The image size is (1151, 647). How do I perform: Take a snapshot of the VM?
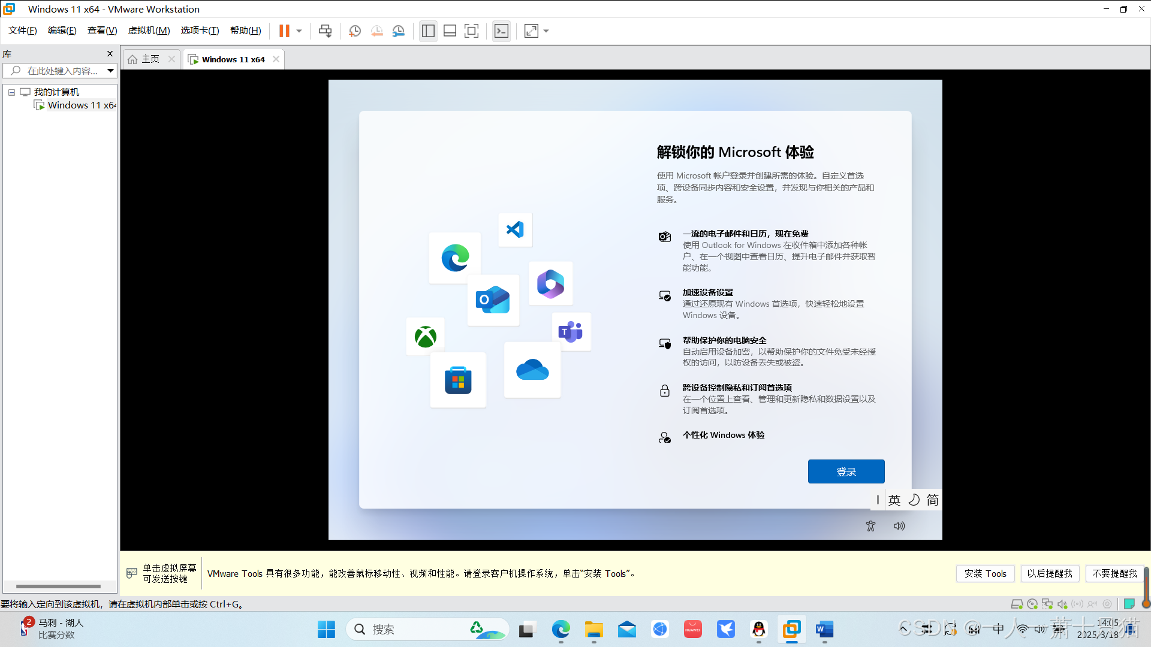tap(354, 31)
